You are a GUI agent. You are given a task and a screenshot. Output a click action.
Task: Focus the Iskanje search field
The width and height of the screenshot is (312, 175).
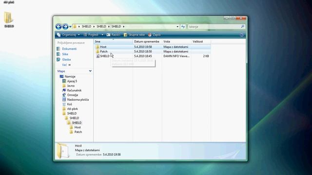[x=214, y=27]
